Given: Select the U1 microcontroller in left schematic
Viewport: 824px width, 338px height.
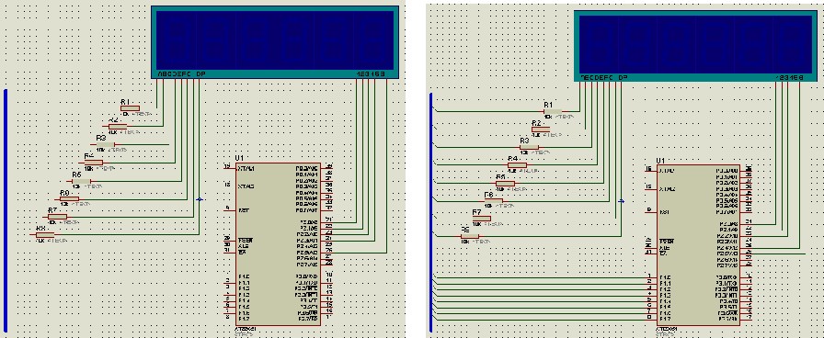Looking at the screenshot, I should pyautogui.click(x=278, y=243).
